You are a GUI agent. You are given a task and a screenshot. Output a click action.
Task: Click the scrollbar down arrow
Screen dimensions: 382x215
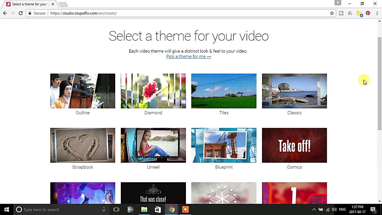click(380, 202)
